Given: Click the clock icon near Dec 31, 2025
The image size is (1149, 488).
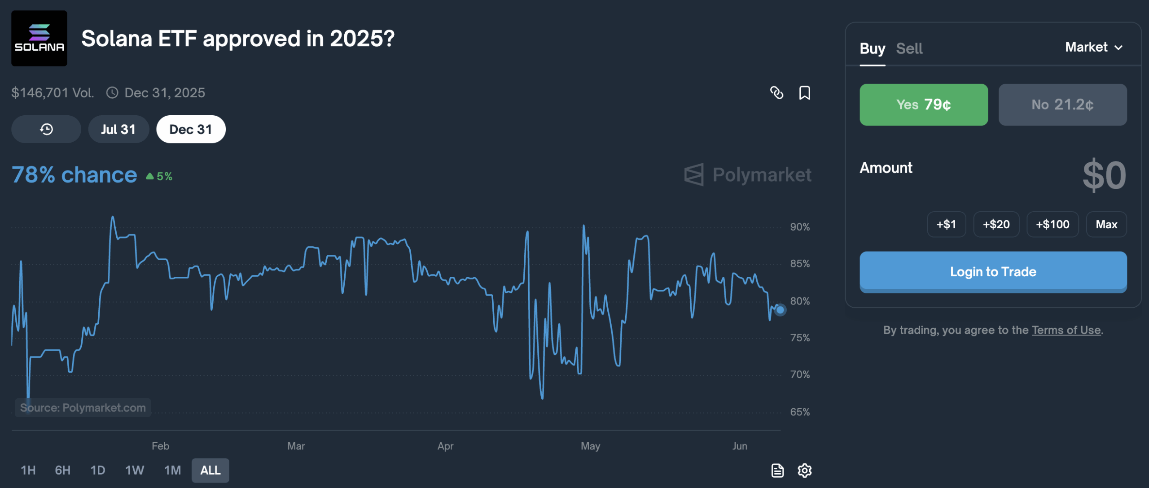Looking at the screenshot, I should (x=112, y=93).
